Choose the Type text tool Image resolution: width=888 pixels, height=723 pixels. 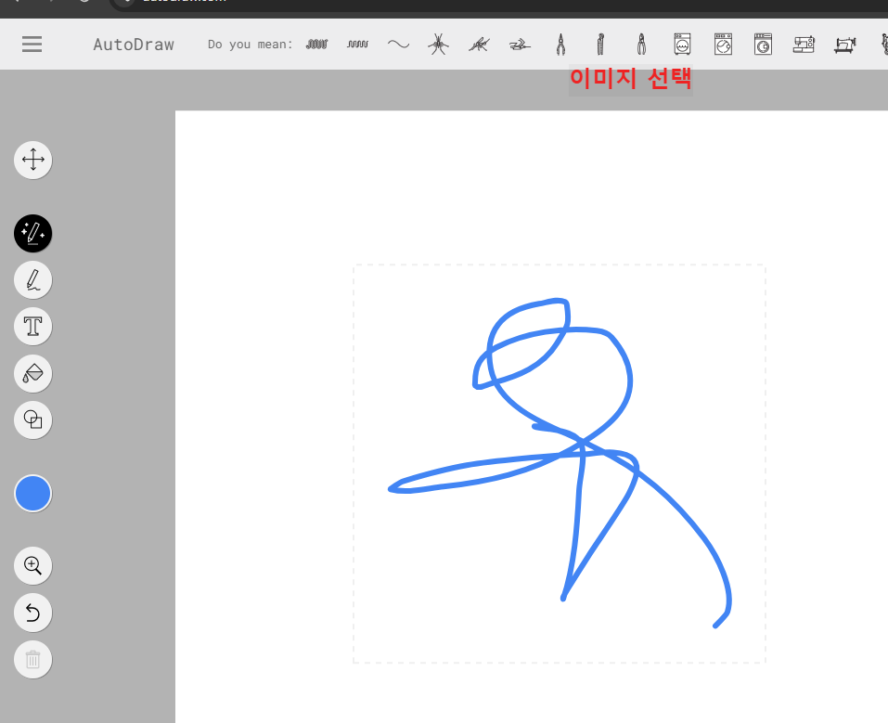[x=32, y=327]
